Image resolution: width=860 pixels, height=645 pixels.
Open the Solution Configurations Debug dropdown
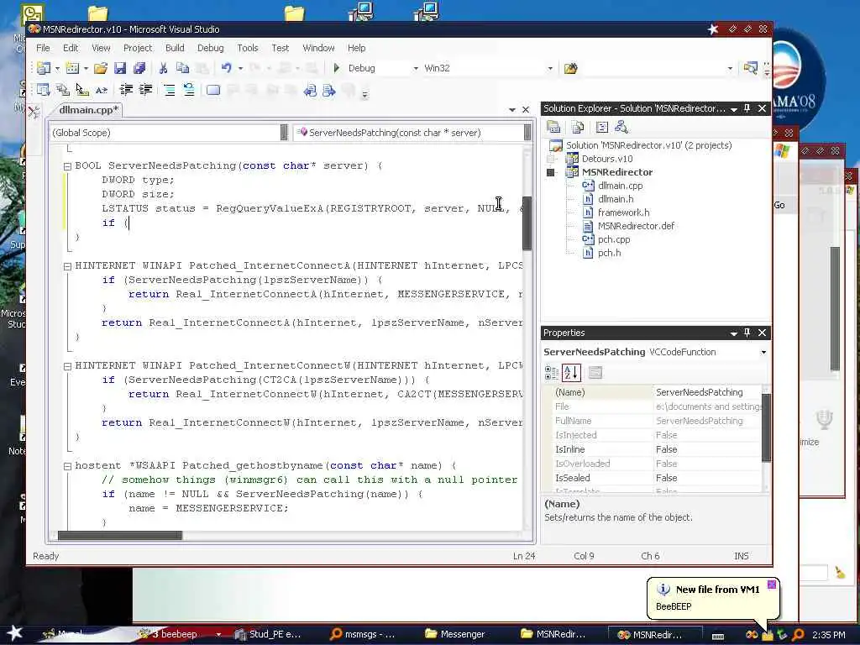coord(416,69)
